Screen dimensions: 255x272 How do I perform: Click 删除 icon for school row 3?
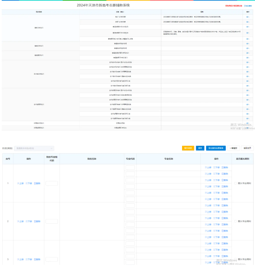(x=37, y=259)
